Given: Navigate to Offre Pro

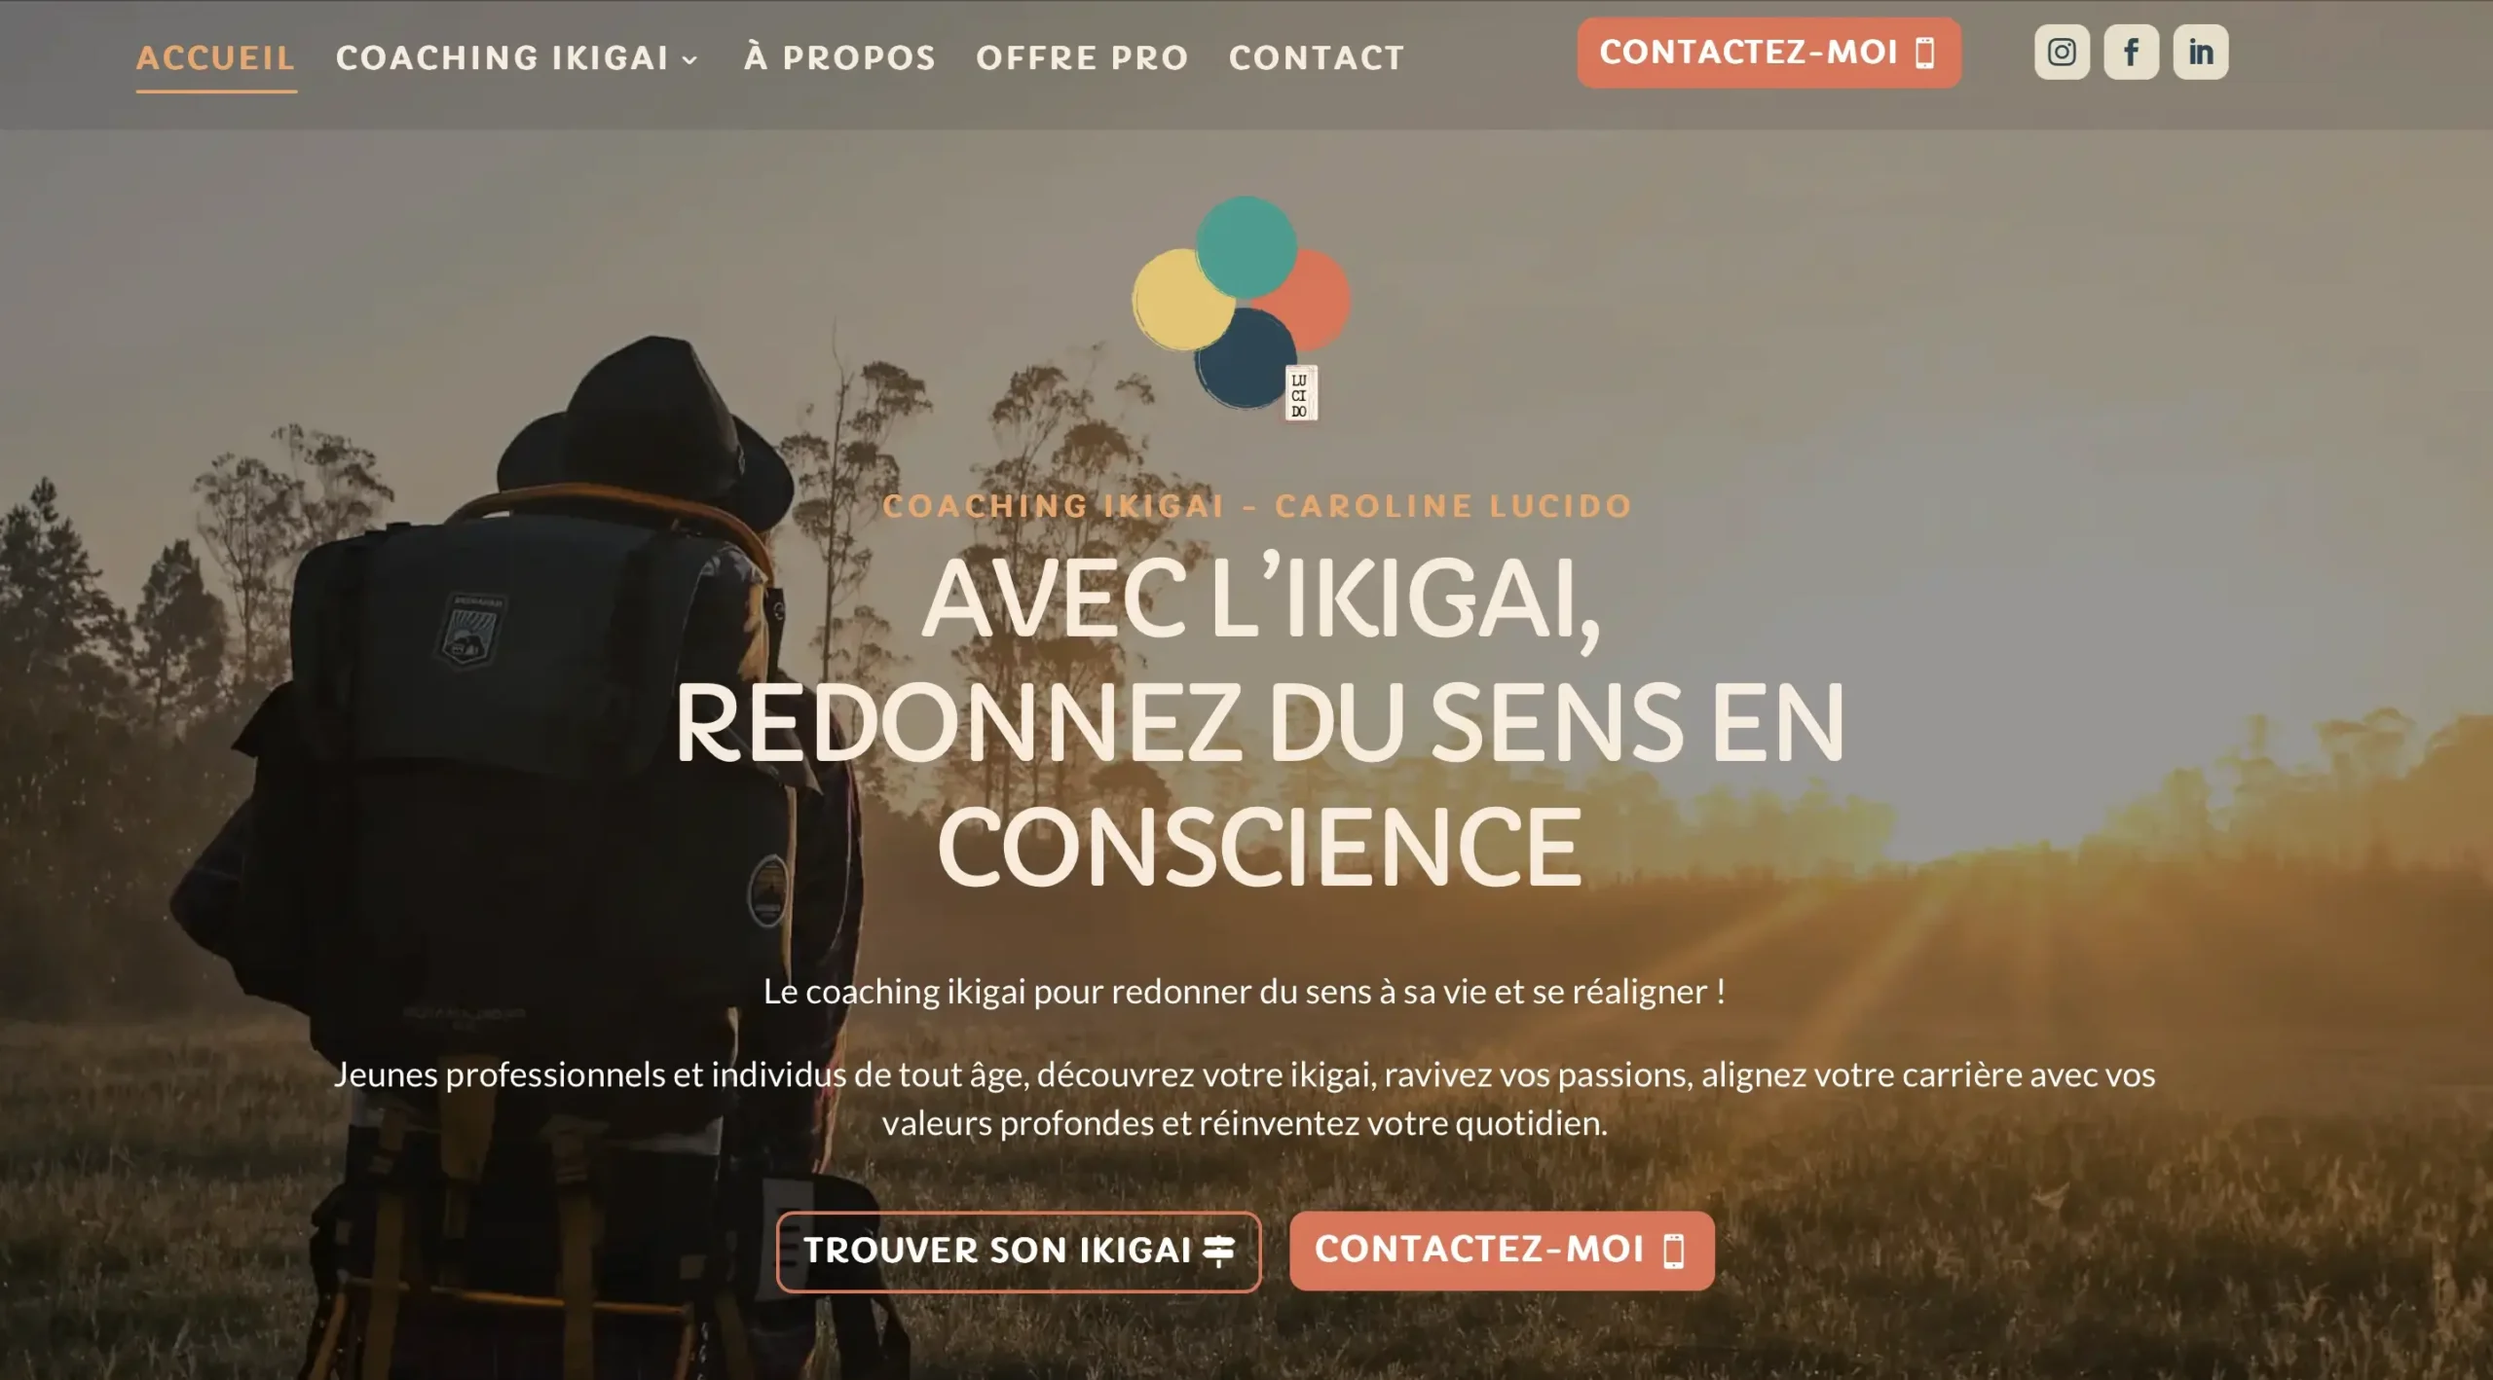Looking at the screenshot, I should (x=1082, y=58).
